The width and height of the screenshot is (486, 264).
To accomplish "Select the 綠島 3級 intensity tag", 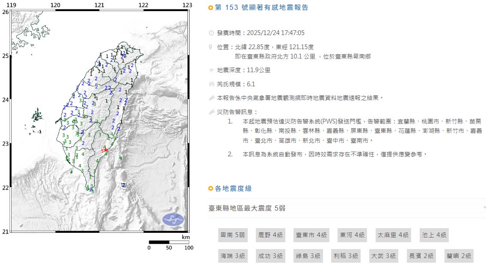I will 308,256.
